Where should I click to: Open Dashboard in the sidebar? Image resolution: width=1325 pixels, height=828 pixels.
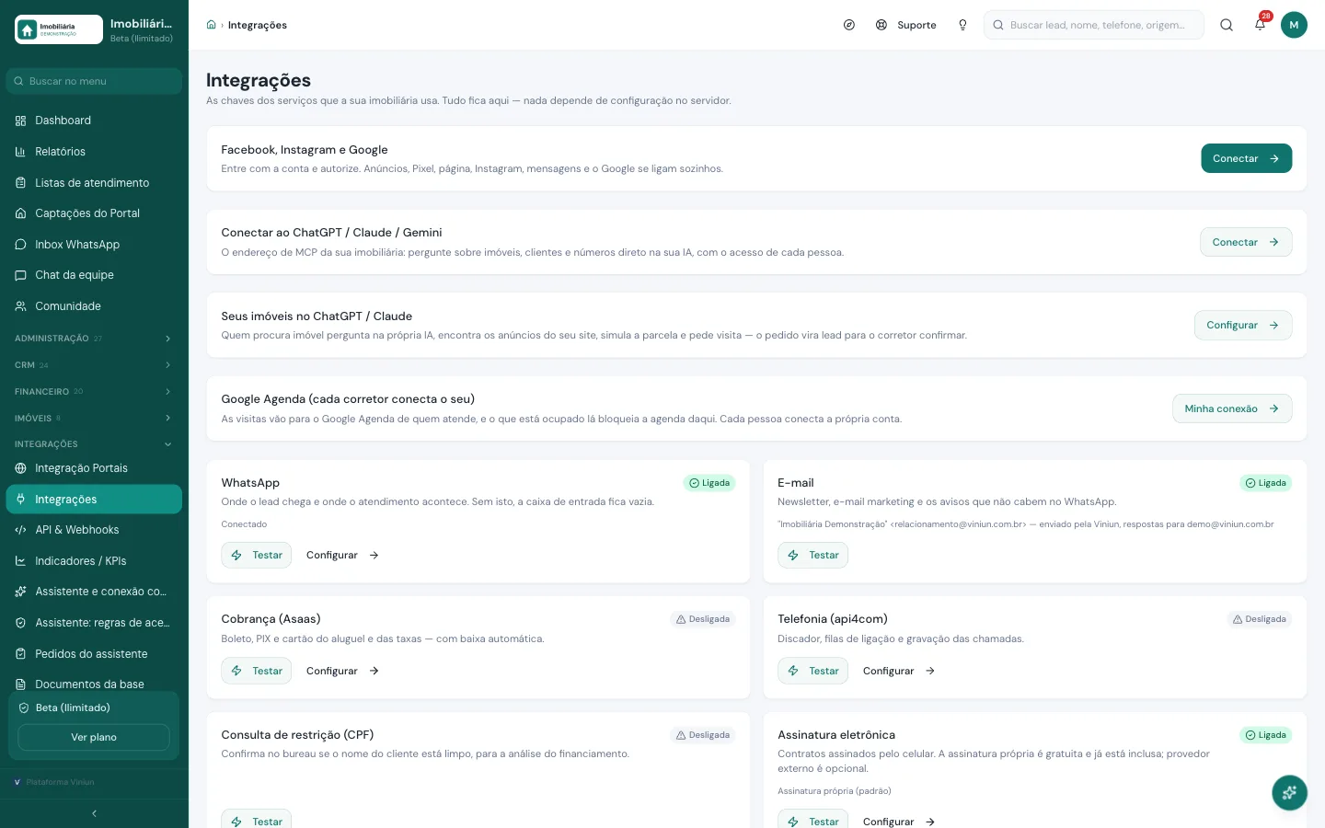click(94, 121)
